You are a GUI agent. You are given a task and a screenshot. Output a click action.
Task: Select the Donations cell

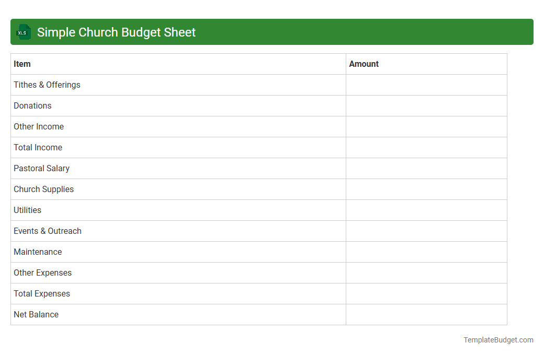point(32,105)
